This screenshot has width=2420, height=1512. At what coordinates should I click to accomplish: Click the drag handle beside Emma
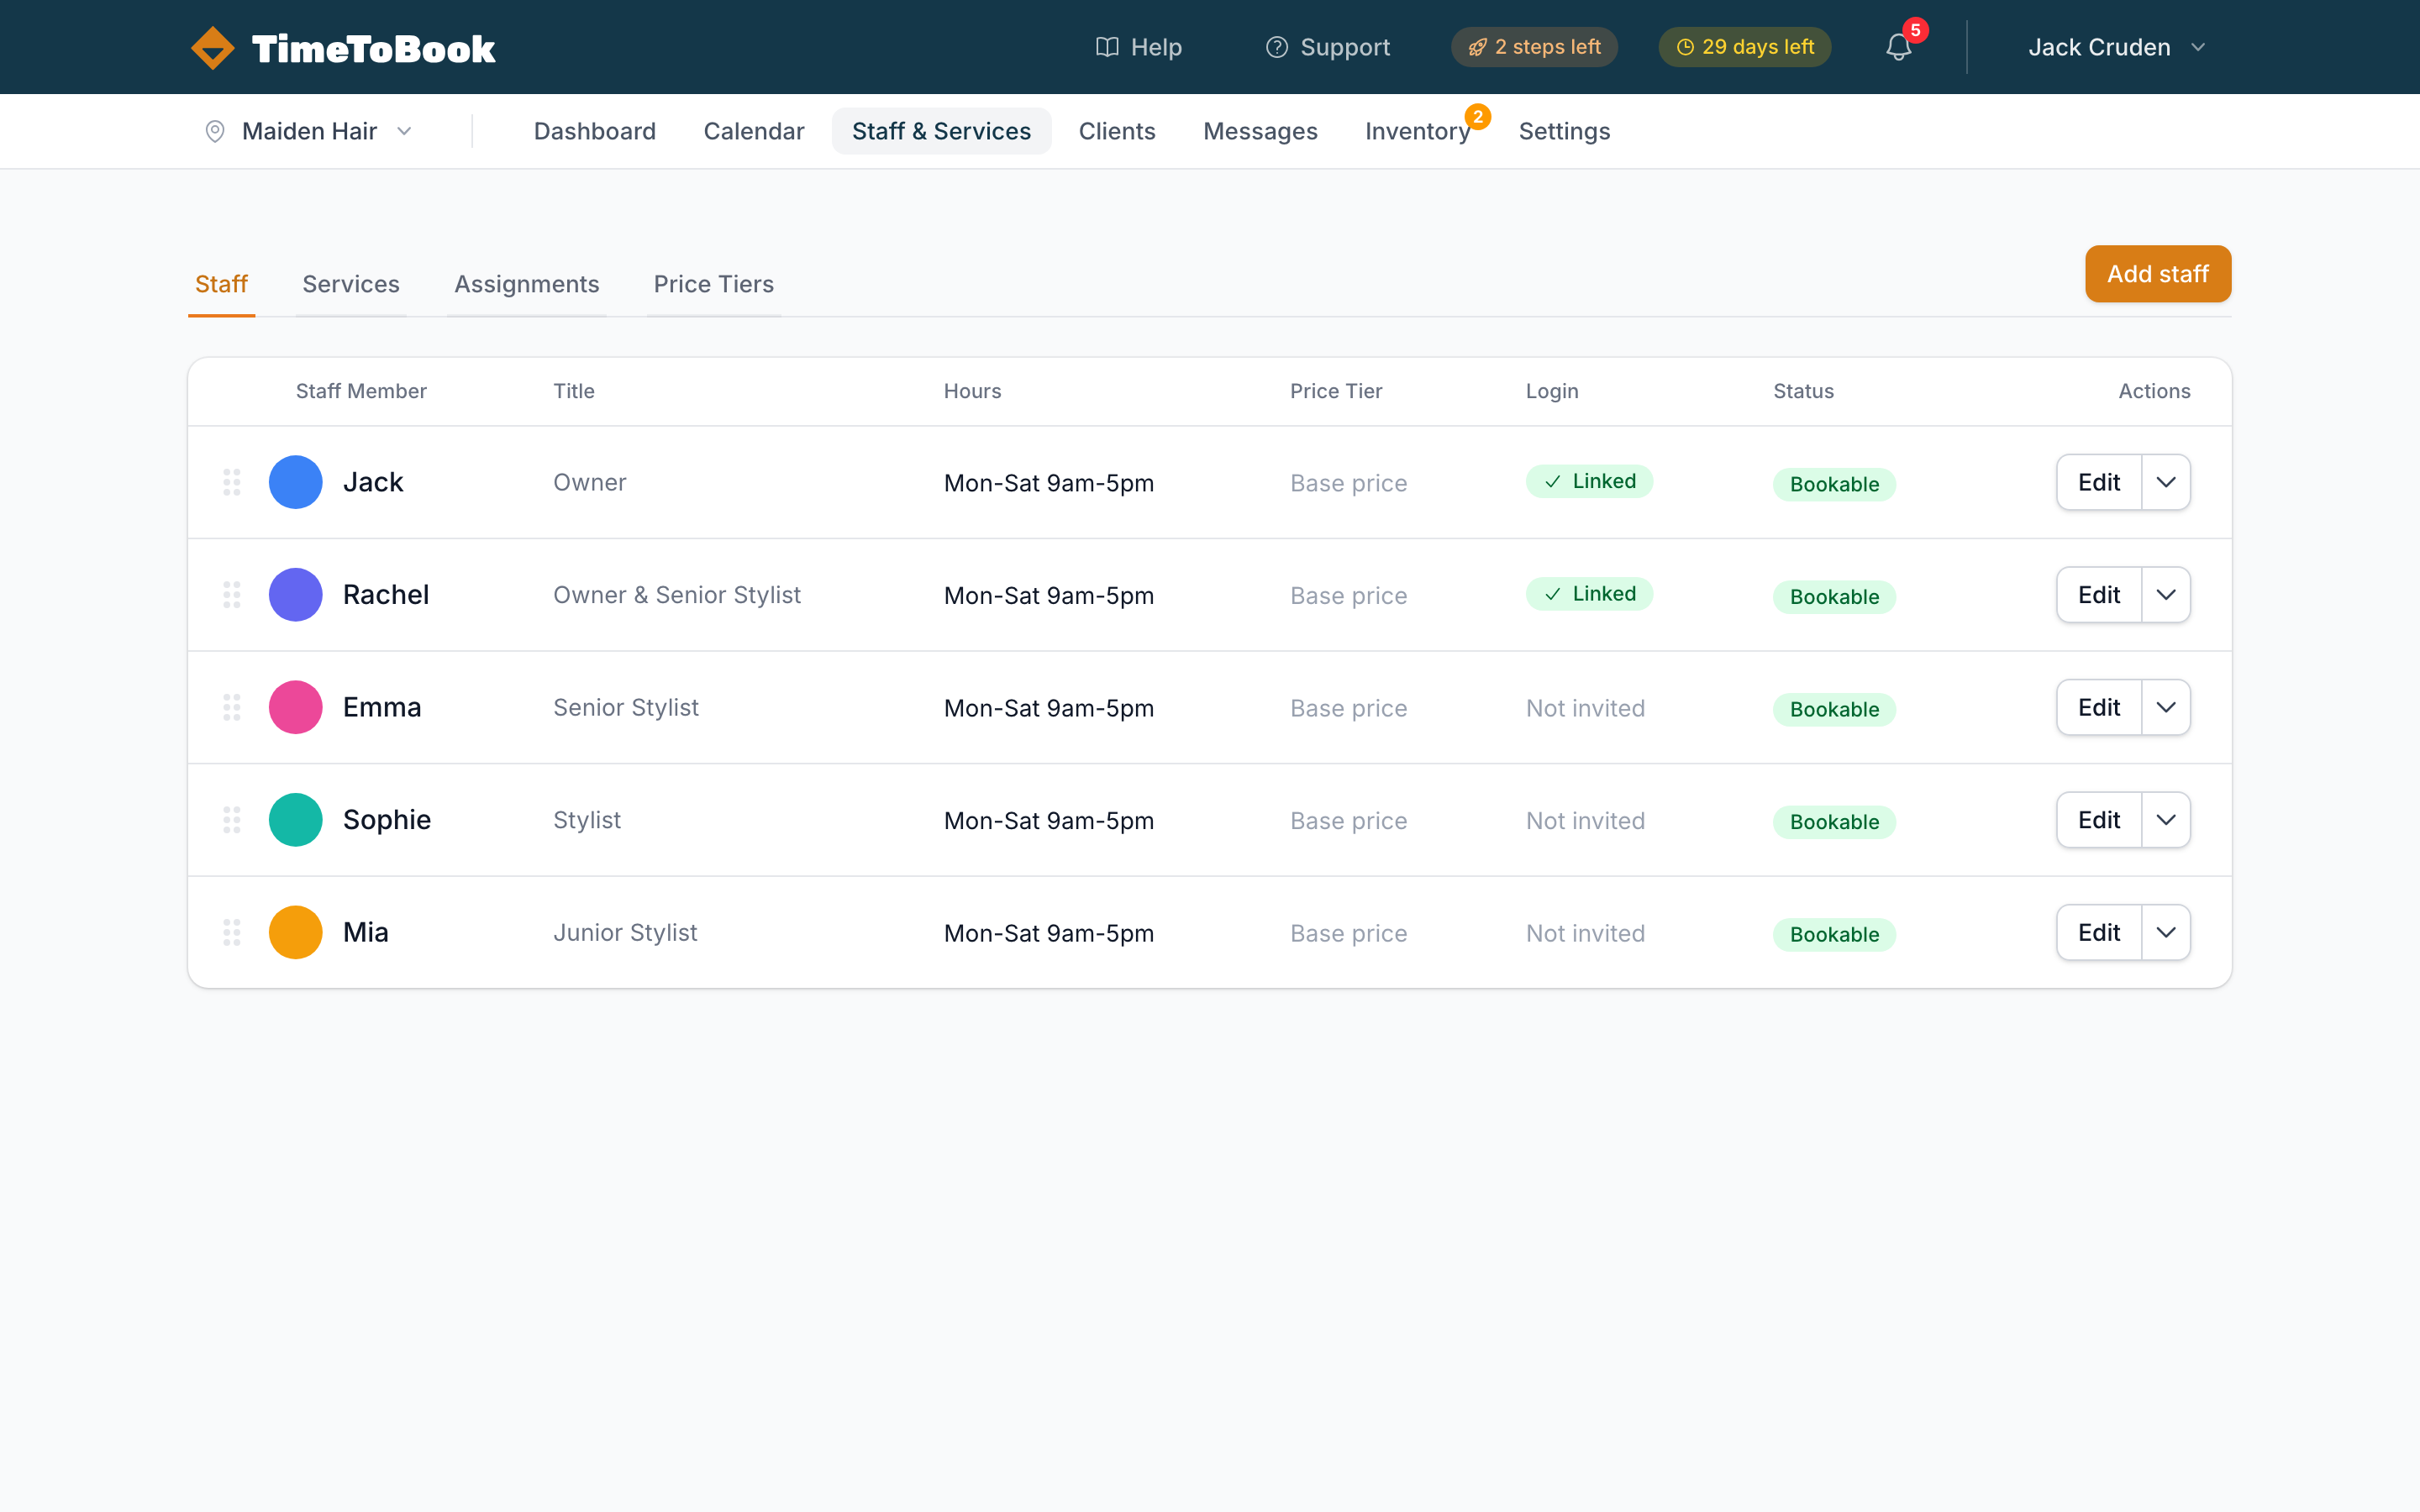[x=232, y=707]
